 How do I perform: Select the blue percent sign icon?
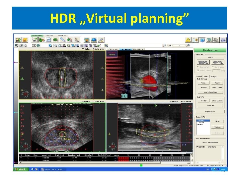[202, 40]
